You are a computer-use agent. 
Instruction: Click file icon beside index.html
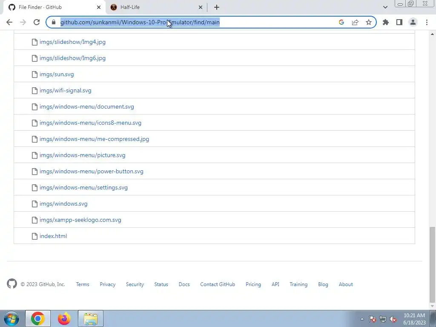click(x=34, y=236)
